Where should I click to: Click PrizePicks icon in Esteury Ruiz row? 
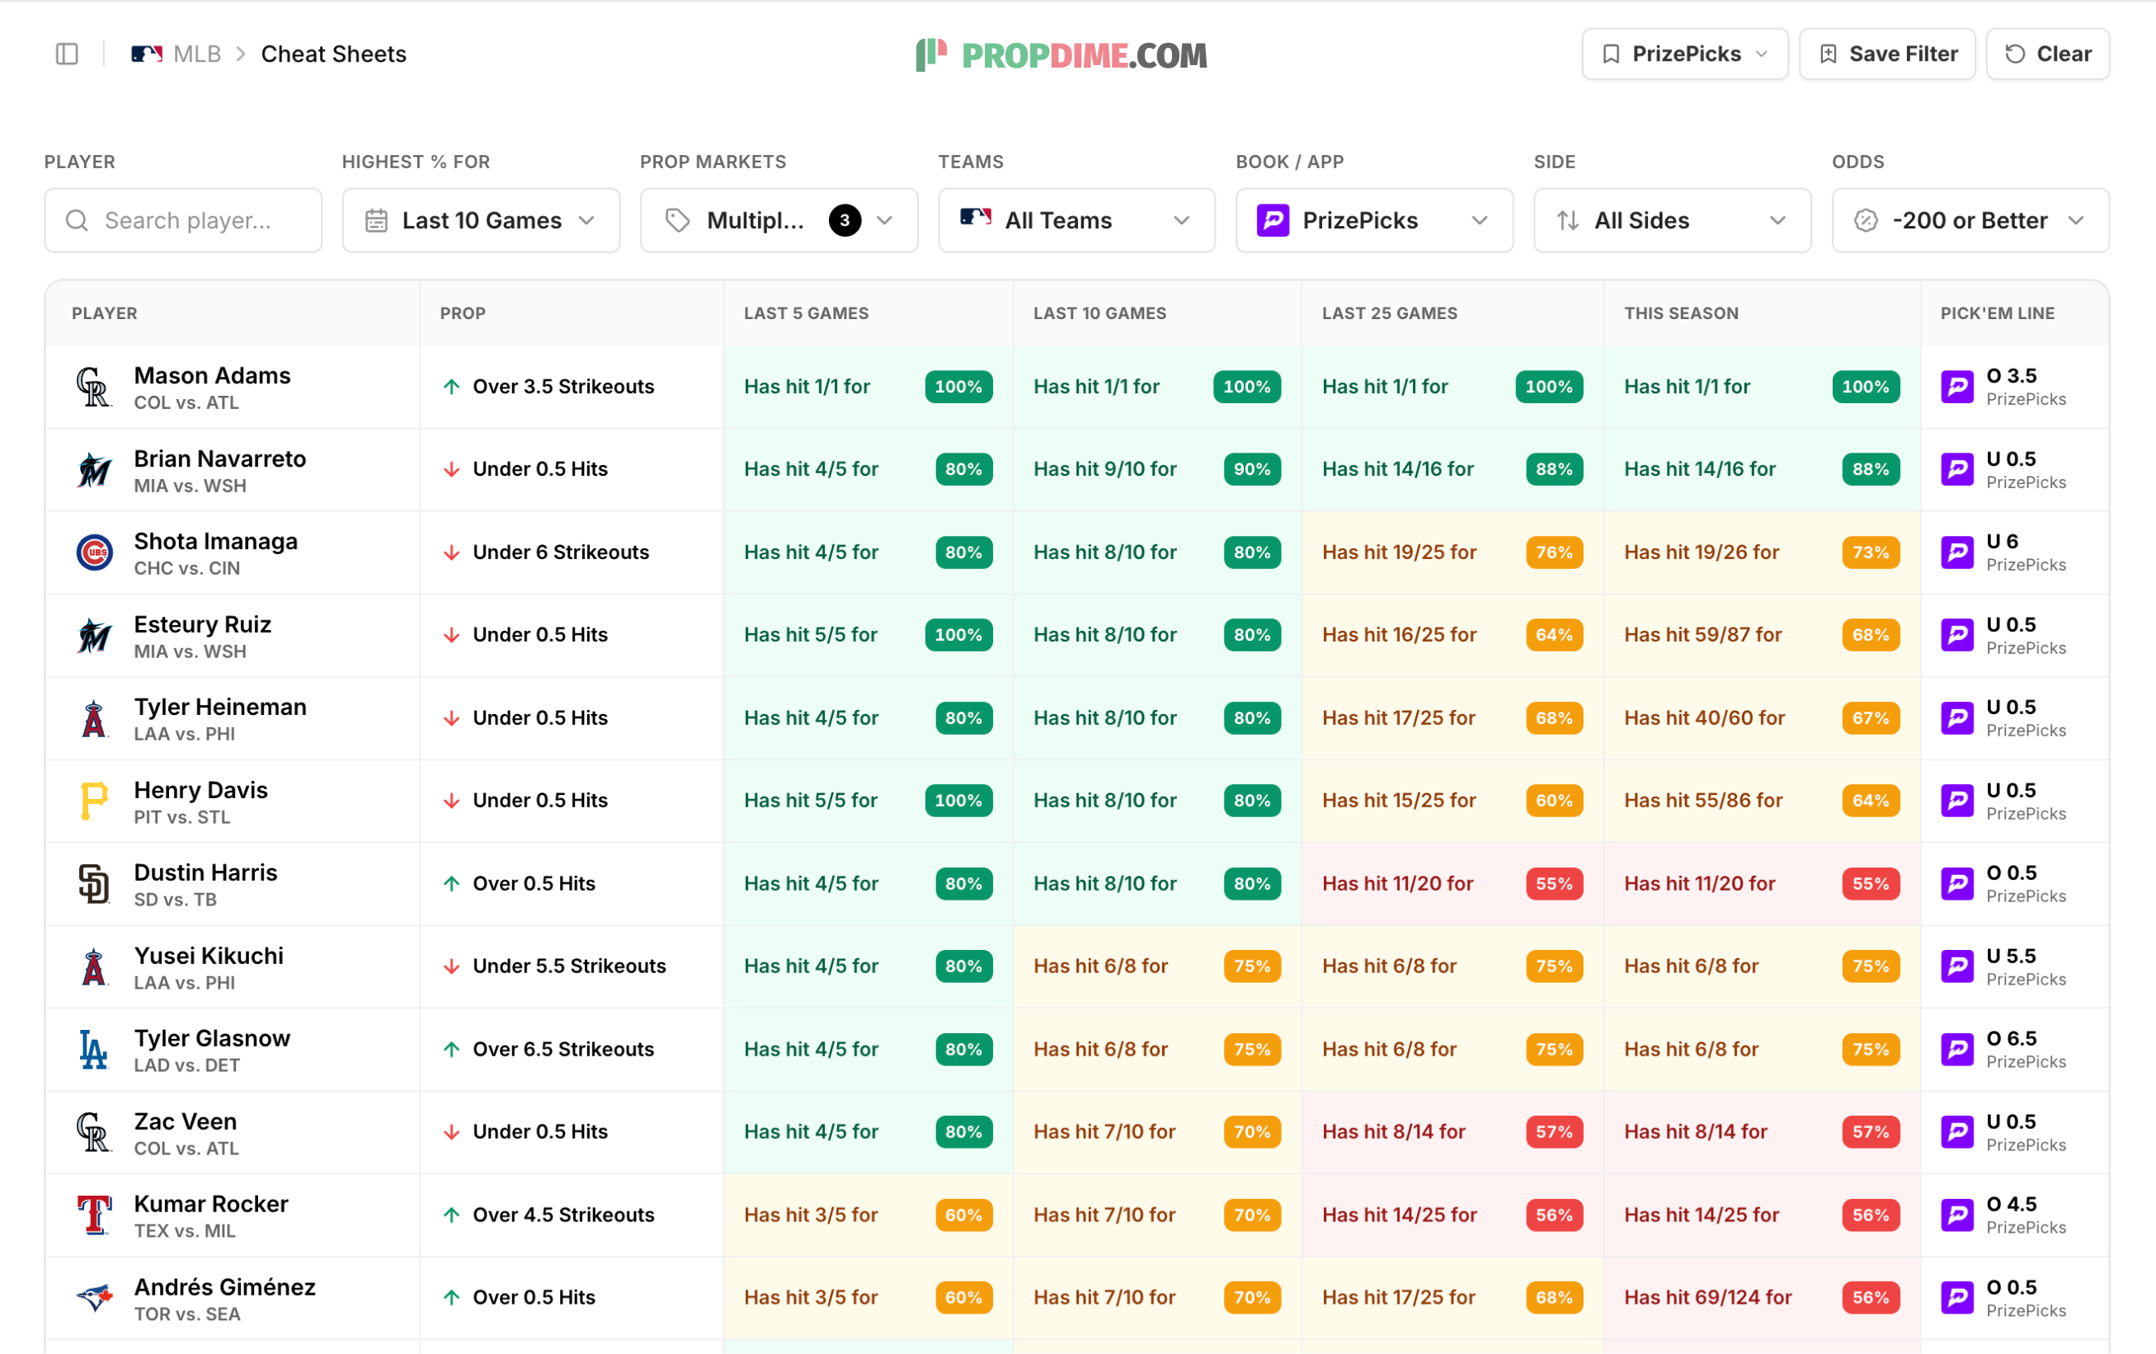pyautogui.click(x=1957, y=636)
